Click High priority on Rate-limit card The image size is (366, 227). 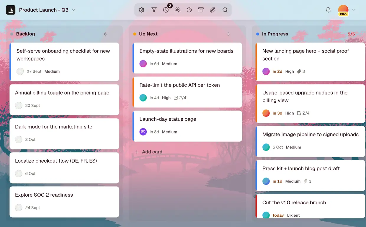(166, 98)
